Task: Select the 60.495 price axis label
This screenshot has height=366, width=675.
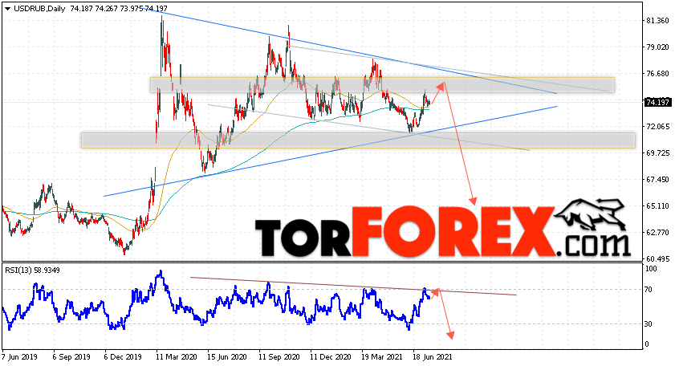Action: pyautogui.click(x=657, y=258)
